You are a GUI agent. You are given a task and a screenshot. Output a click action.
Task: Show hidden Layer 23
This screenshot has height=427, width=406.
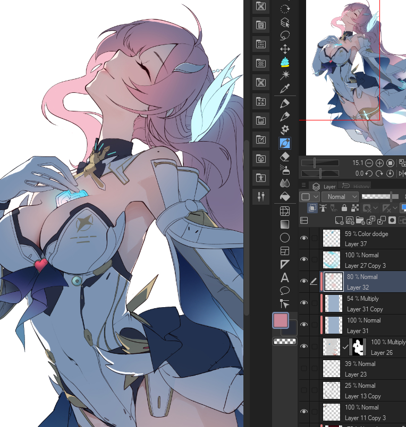(x=304, y=368)
